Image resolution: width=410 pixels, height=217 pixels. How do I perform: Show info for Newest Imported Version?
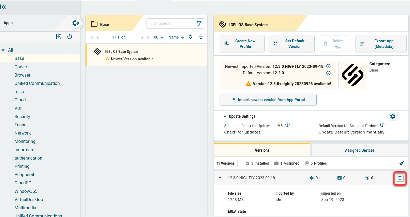(328, 66)
